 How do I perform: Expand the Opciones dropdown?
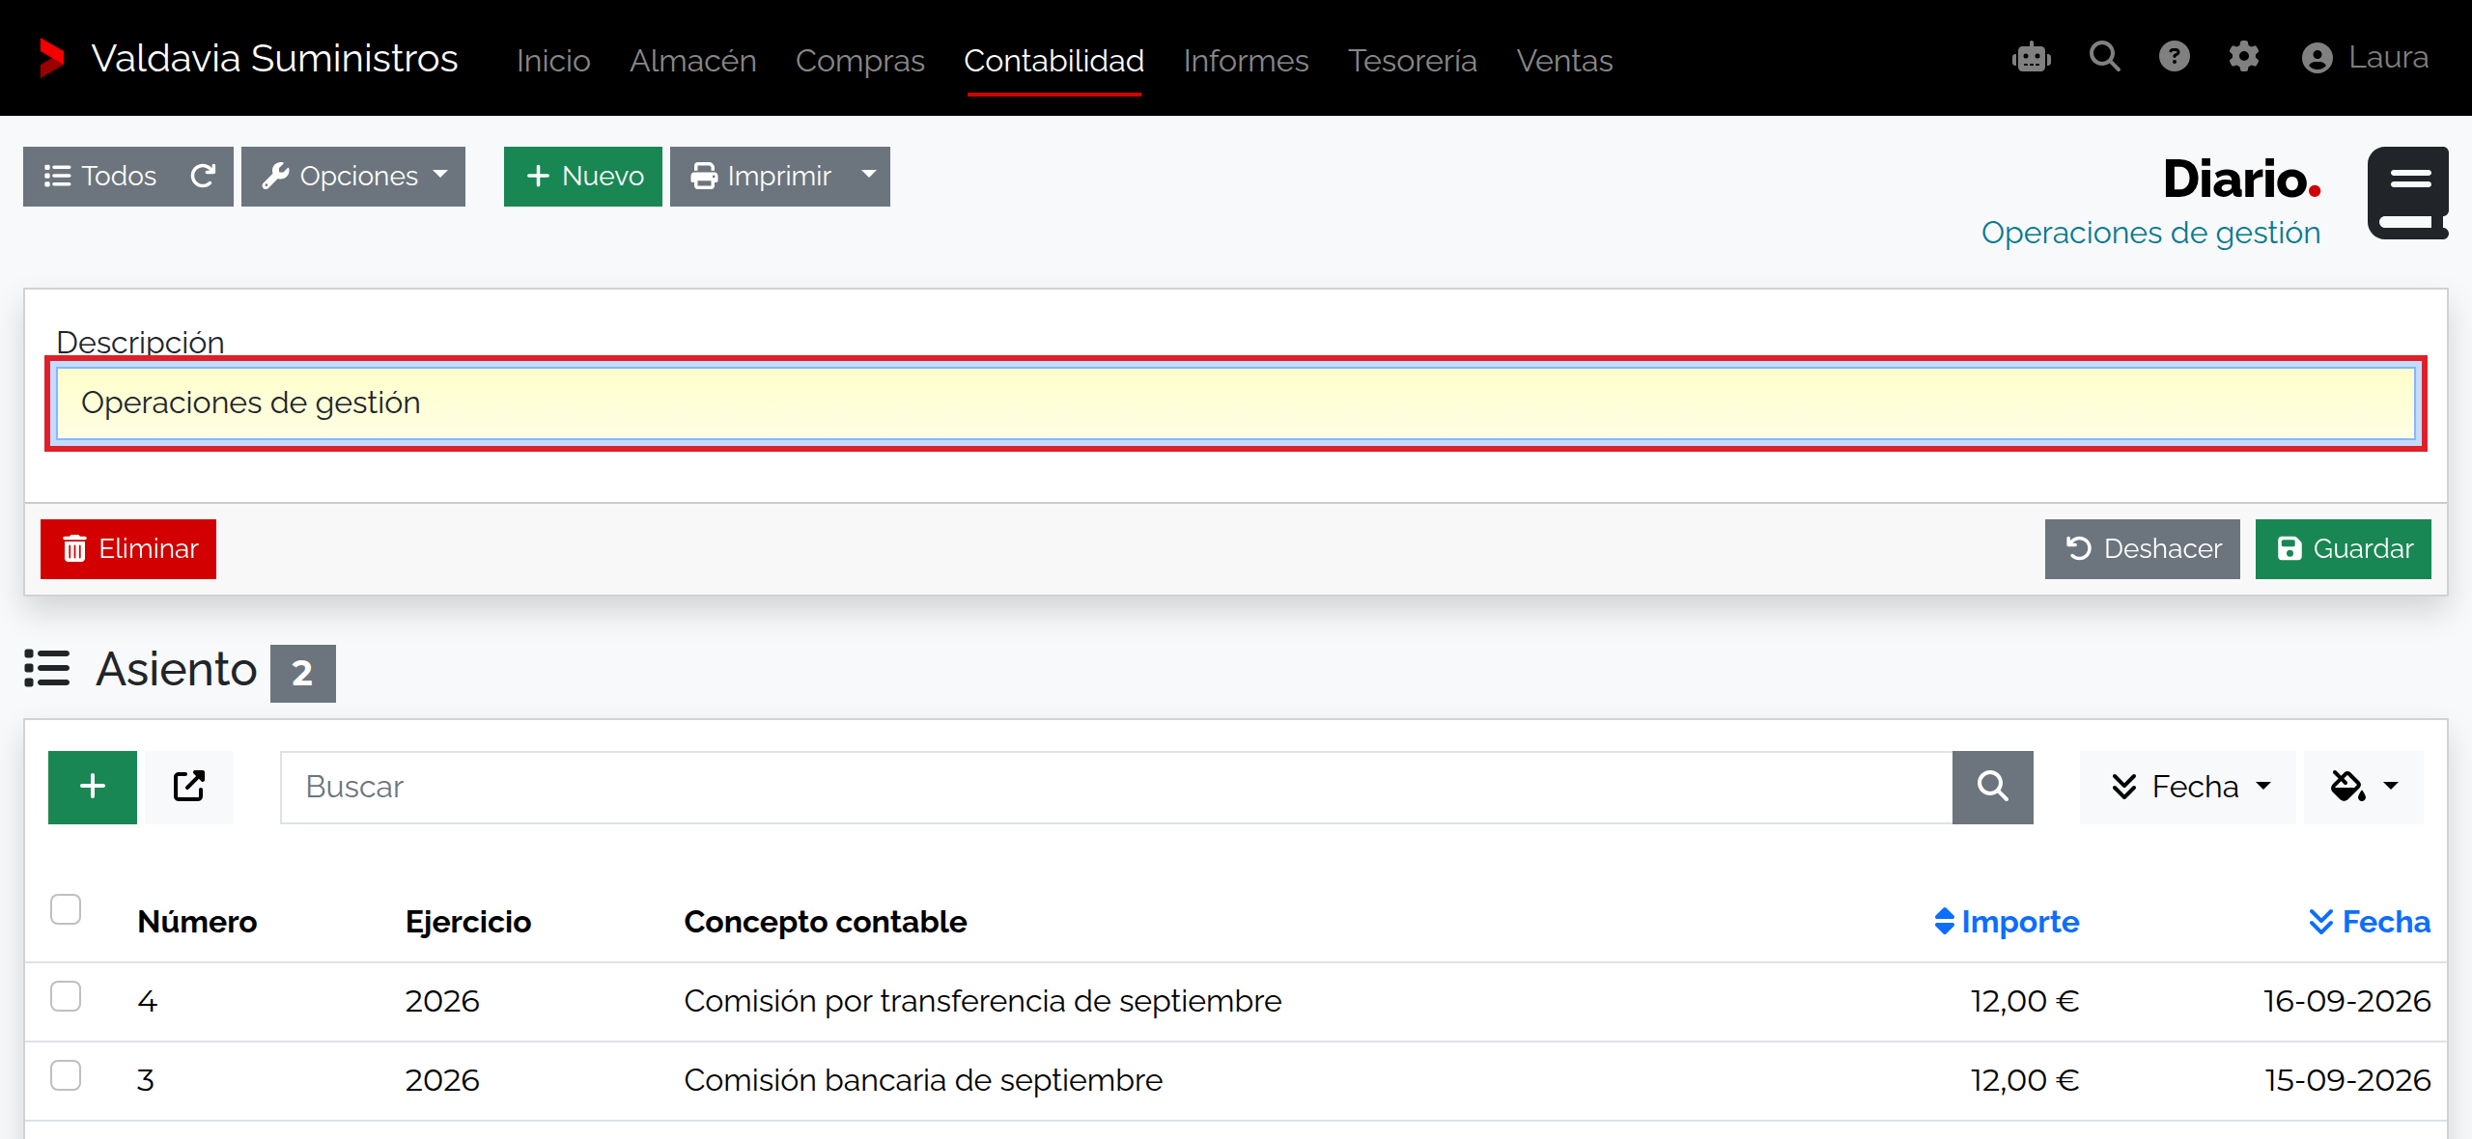point(353,176)
